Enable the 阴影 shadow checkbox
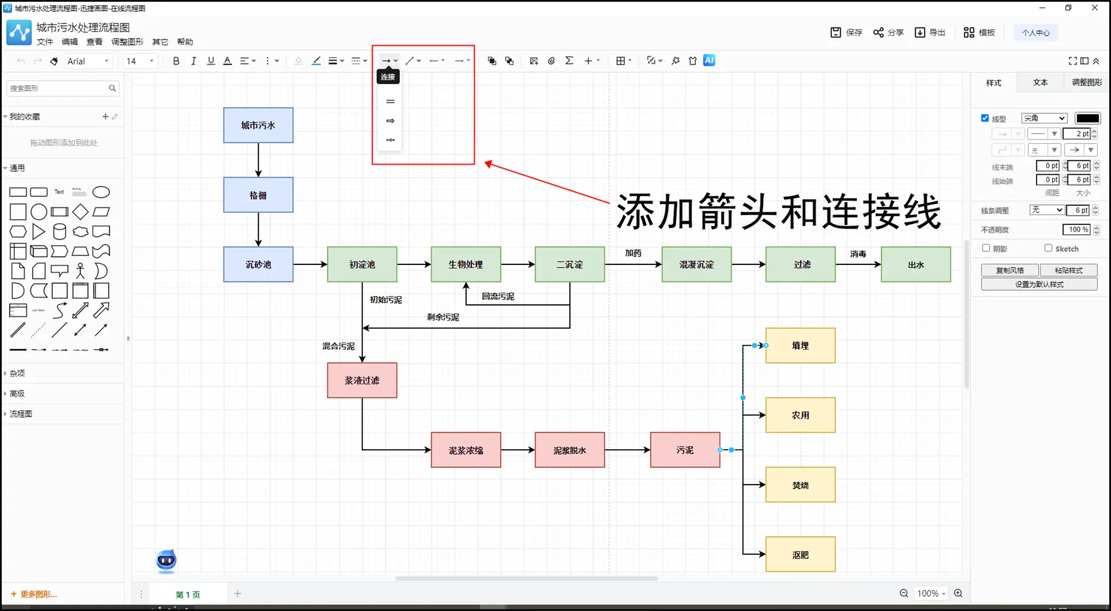 tap(986, 248)
